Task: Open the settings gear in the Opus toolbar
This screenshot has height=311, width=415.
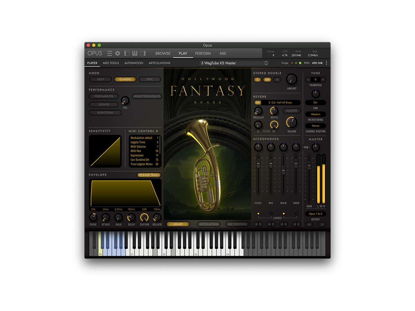Action: (118, 53)
